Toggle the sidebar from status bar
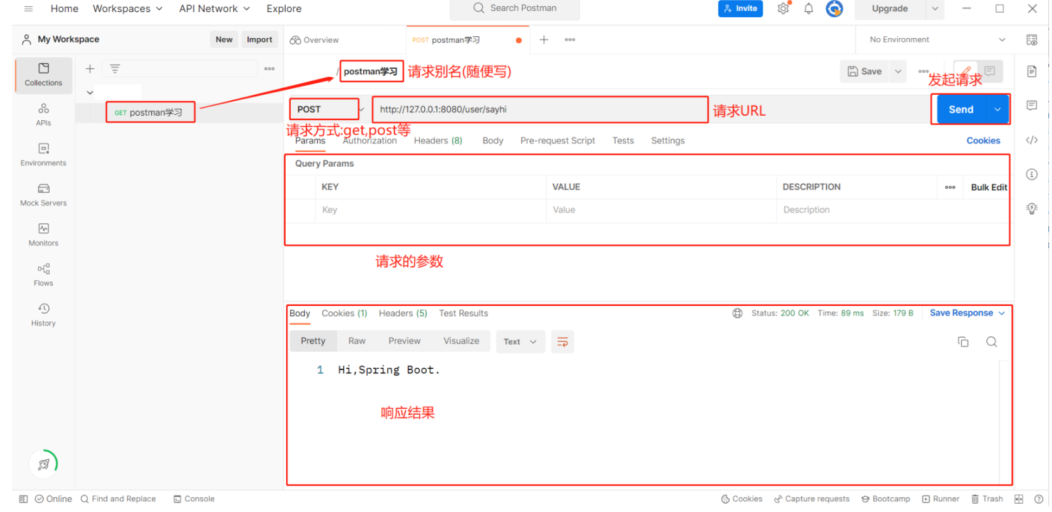This screenshot has width=1052, height=512. [x=24, y=499]
